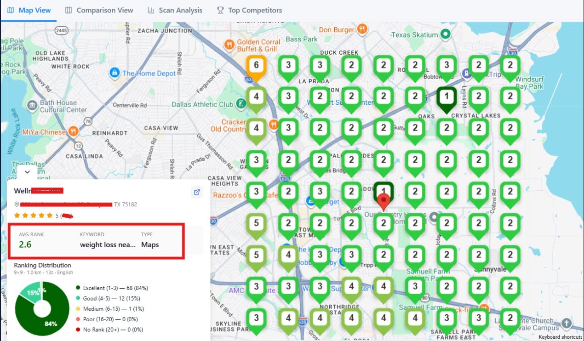The width and height of the screenshot is (584, 341).
Task: Click the Ranking Distribution heading
Action: [42, 265]
